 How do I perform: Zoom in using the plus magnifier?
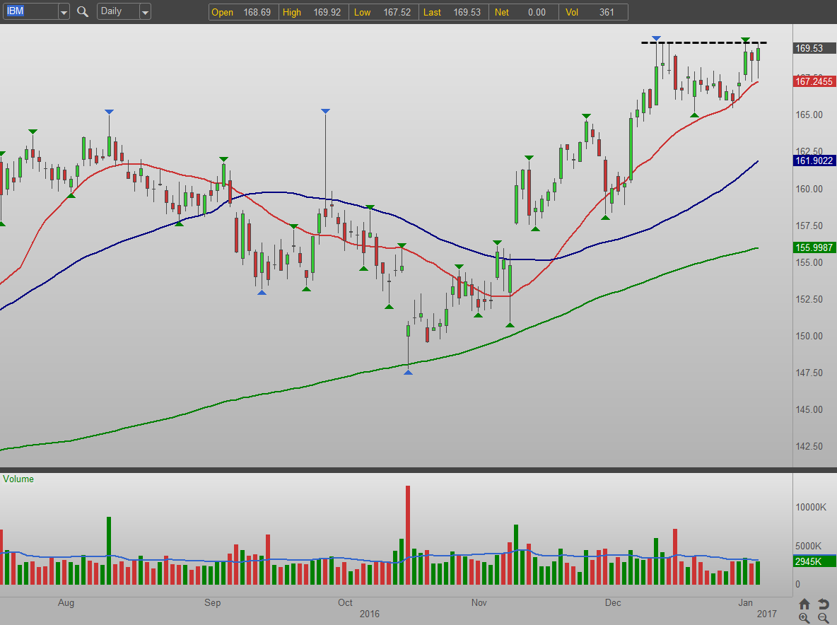(804, 618)
